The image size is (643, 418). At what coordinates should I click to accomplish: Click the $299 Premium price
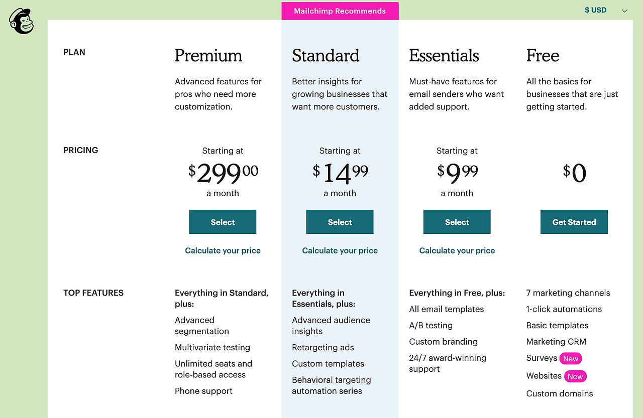[223, 173]
